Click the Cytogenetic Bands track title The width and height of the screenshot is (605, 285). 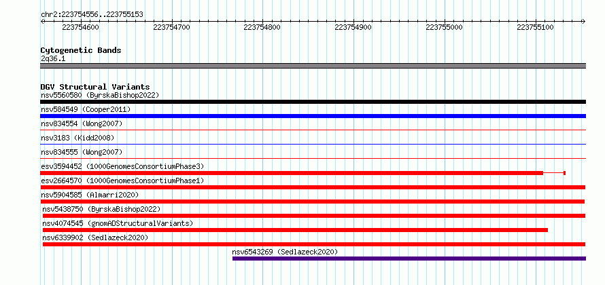coord(81,50)
